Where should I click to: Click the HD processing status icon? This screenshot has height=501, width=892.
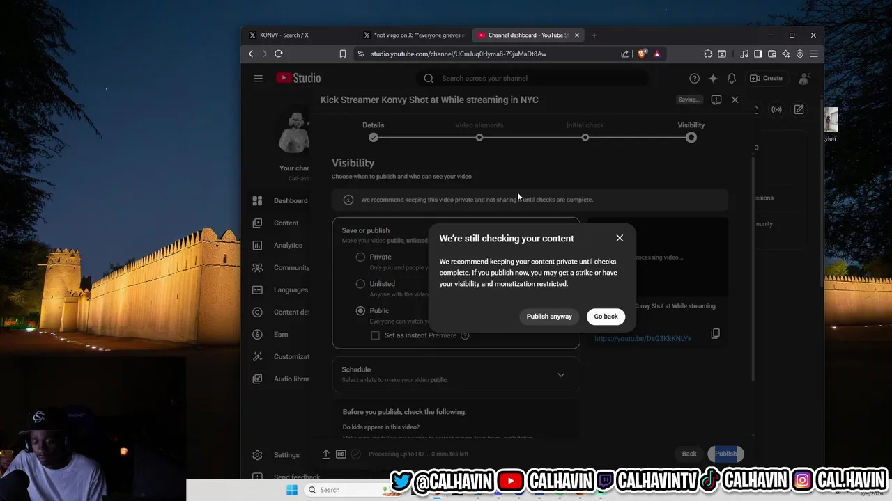341,454
